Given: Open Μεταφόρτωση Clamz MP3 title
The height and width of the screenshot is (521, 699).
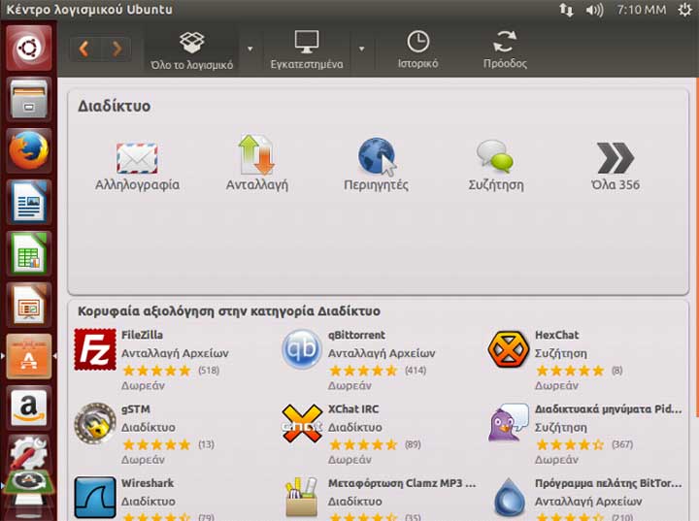Looking at the screenshot, I should (x=402, y=483).
